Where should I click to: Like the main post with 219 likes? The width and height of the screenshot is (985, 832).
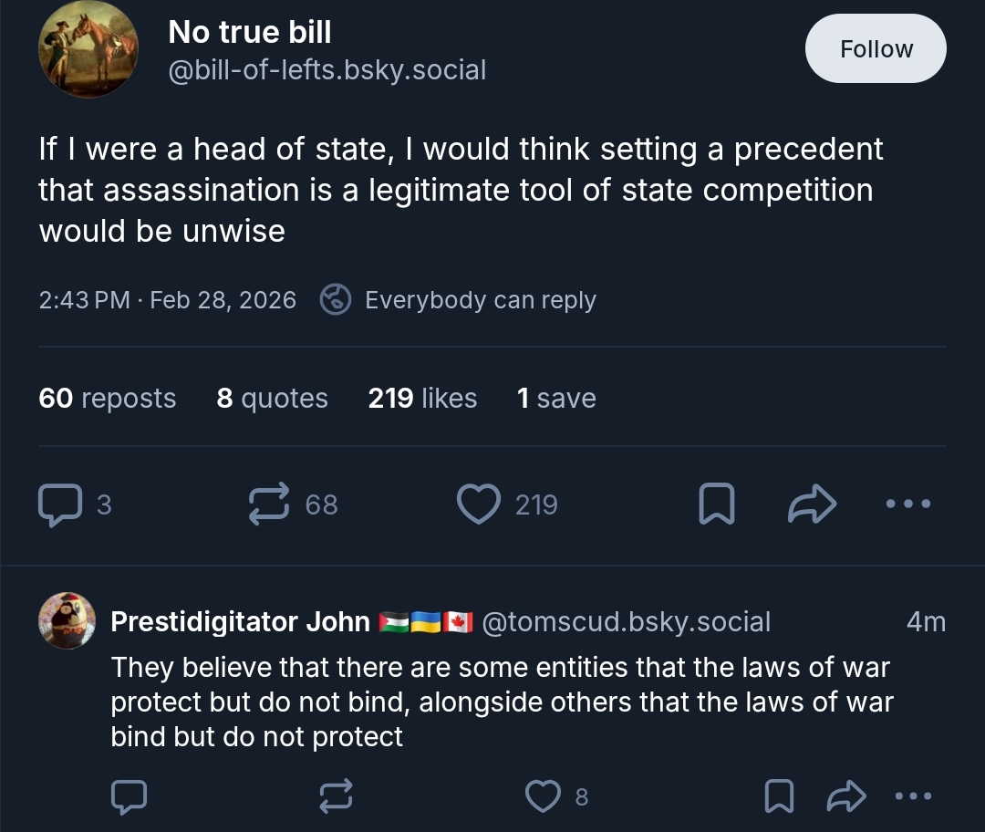tap(478, 504)
